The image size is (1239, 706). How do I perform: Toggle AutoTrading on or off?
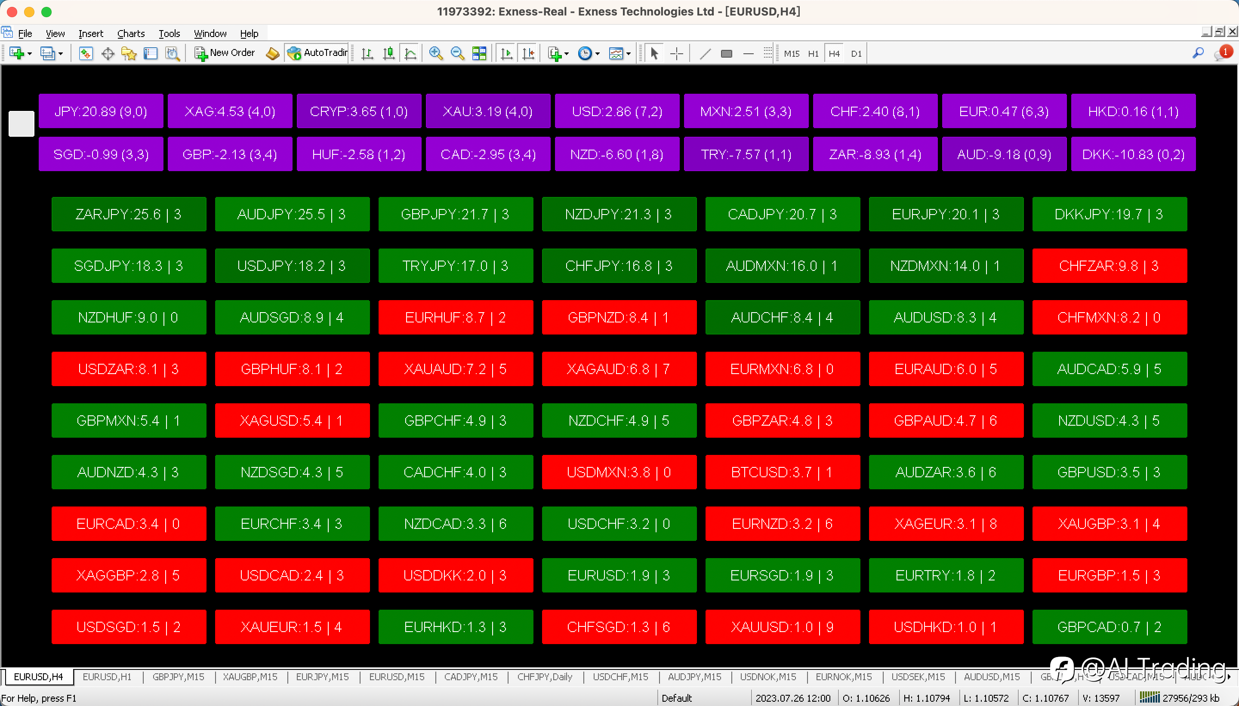click(317, 53)
